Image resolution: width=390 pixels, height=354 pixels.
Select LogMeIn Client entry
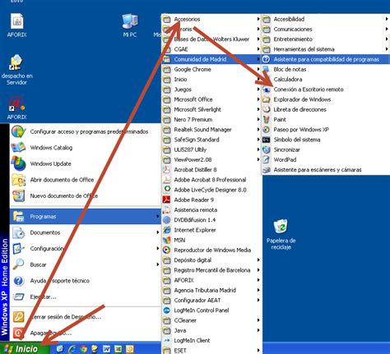(x=211, y=341)
